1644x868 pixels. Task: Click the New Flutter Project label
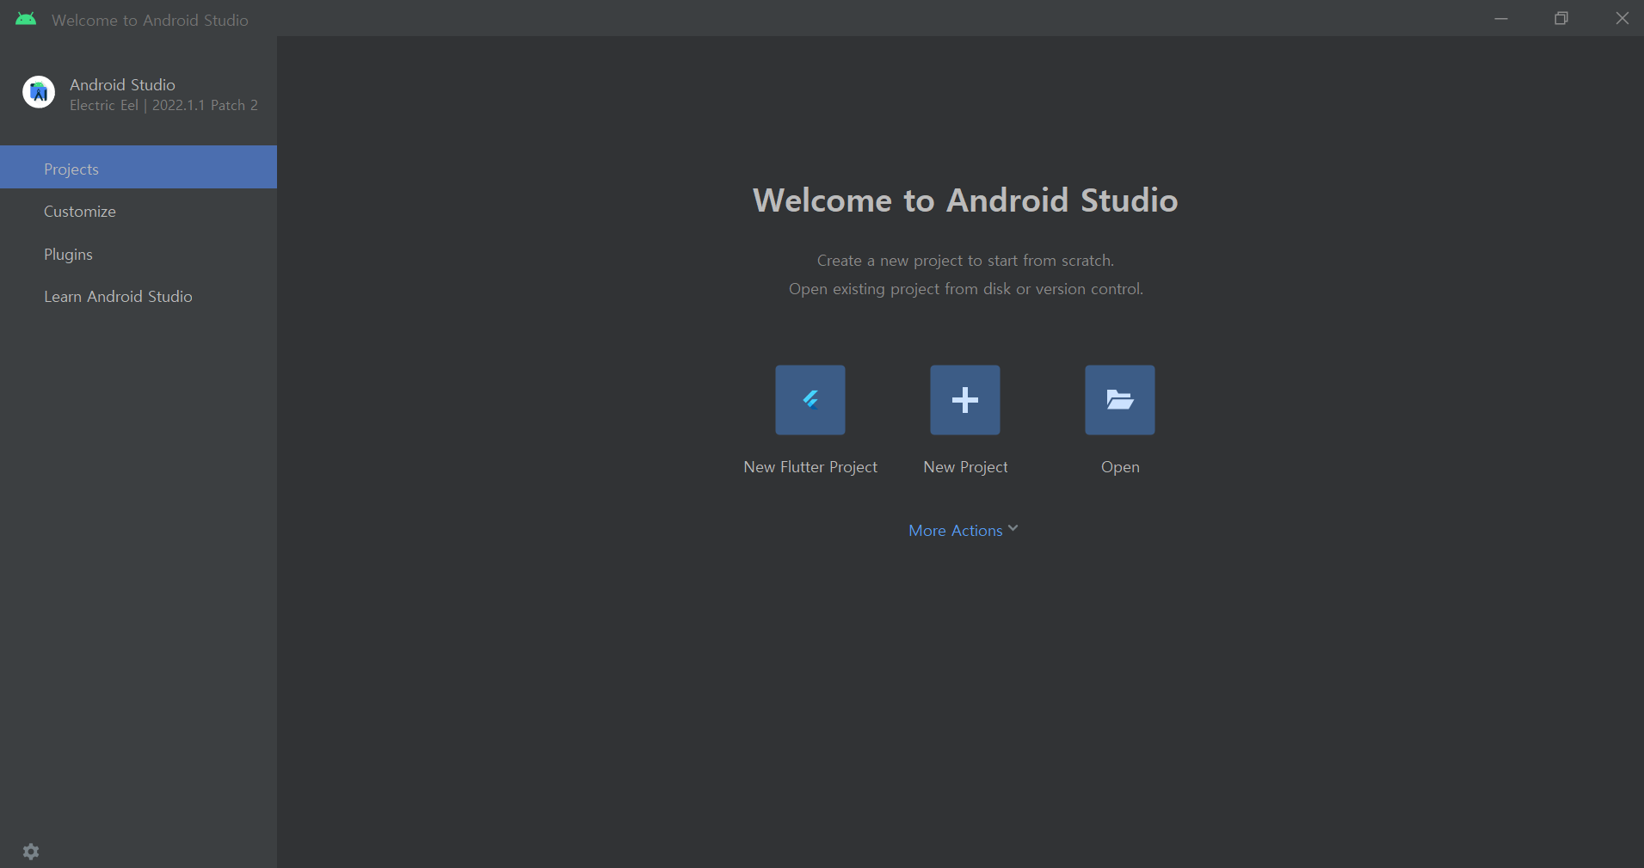coord(810,467)
